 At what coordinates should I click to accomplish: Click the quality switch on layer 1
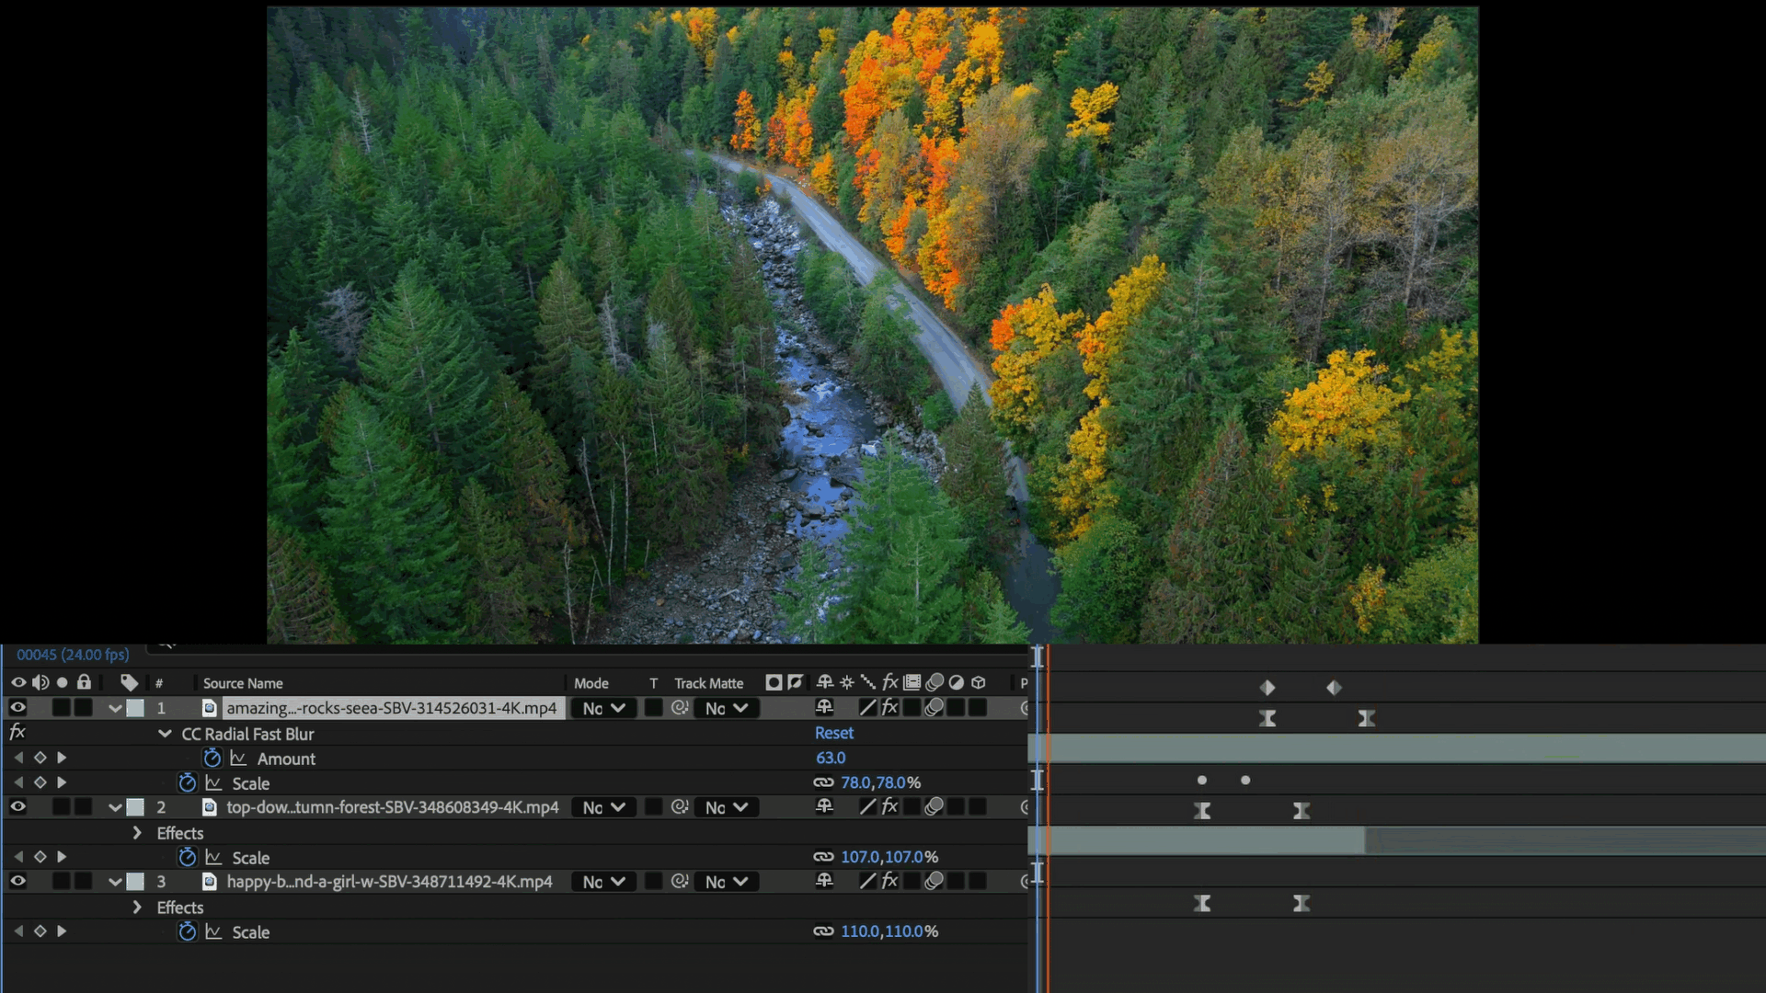(x=867, y=707)
